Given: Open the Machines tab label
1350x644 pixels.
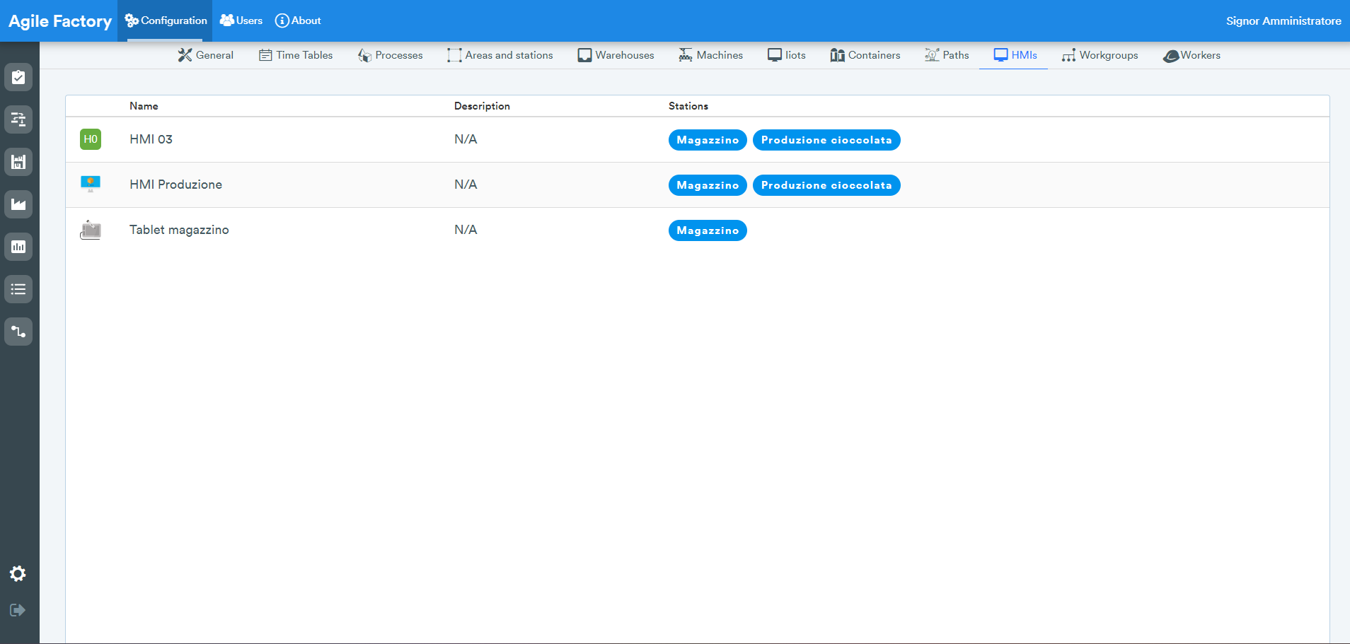Looking at the screenshot, I should pyautogui.click(x=720, y=55).
